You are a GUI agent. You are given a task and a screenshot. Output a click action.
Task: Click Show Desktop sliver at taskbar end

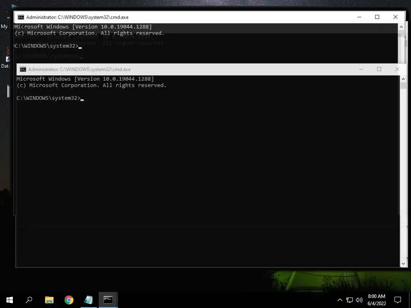click(410, 300)
